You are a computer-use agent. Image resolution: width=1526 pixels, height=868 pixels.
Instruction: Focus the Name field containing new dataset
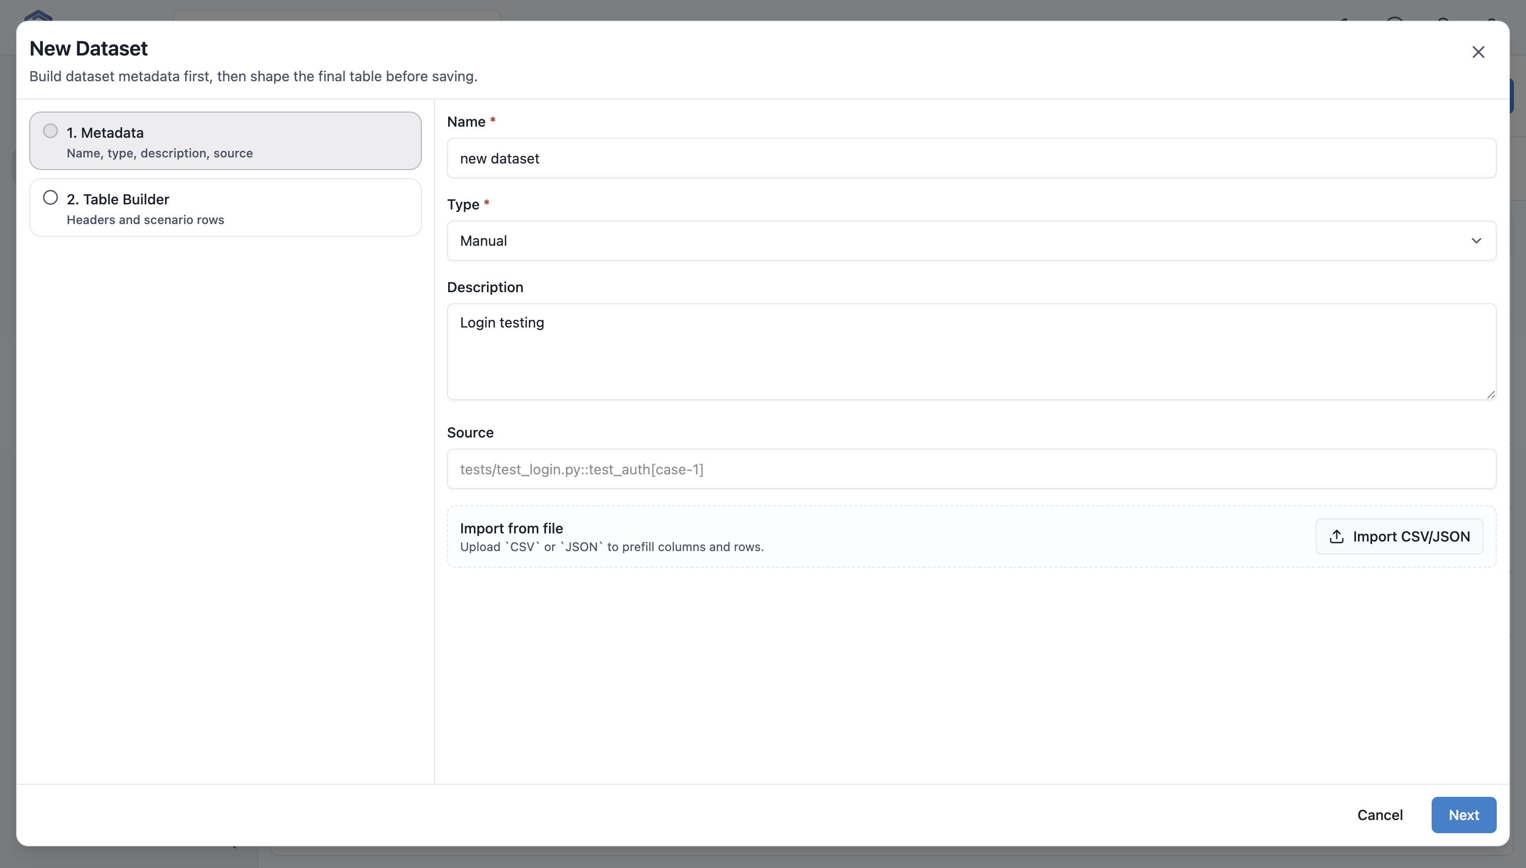[971, 158]
